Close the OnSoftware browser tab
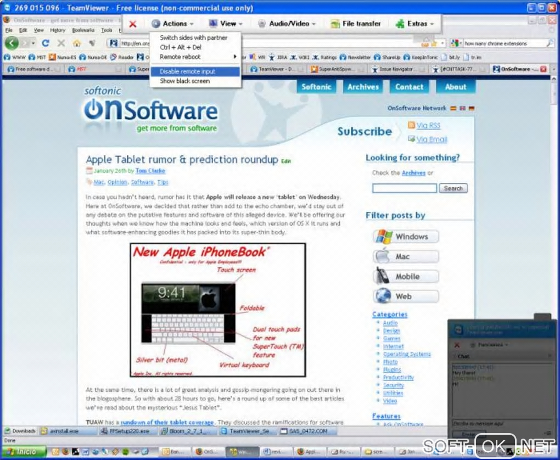Screen dimensions: 560x460 click(543, 69)
